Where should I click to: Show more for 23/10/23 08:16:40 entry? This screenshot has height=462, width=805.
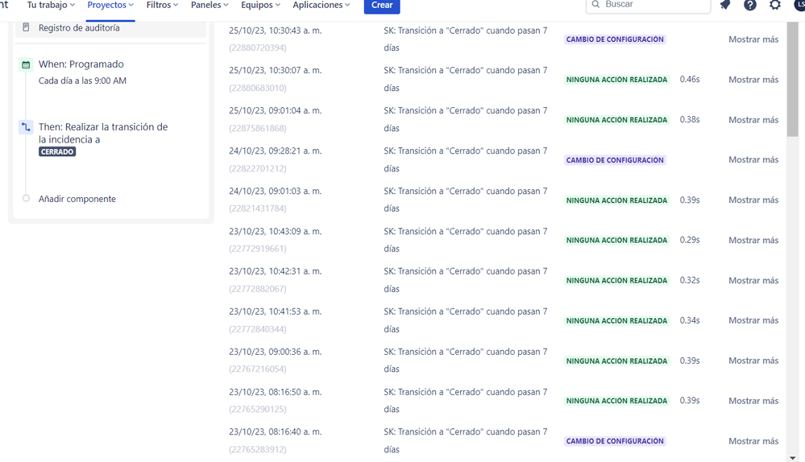pyautogui.click(x=753, y=441)
